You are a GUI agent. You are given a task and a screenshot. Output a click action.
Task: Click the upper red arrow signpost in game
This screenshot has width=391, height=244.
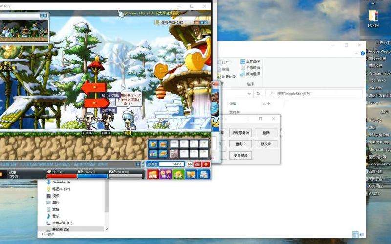click(94, 87)
